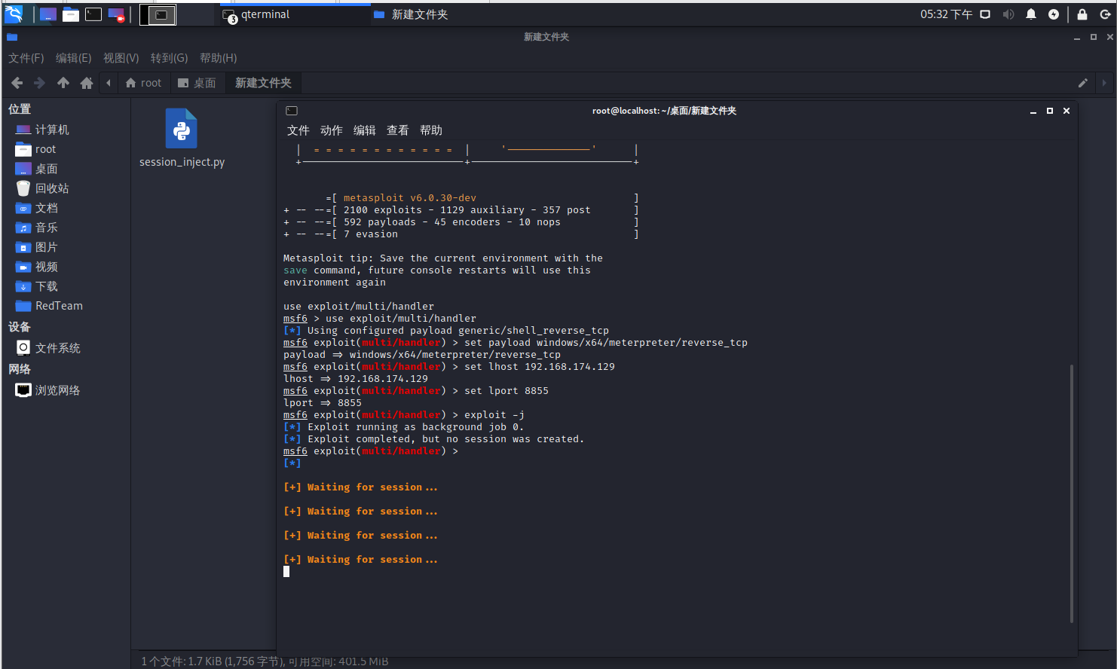Viewport: 1117px width, 669px height.
Task: Click the log out icon in the panel
Action: [x=1105, y=14]
